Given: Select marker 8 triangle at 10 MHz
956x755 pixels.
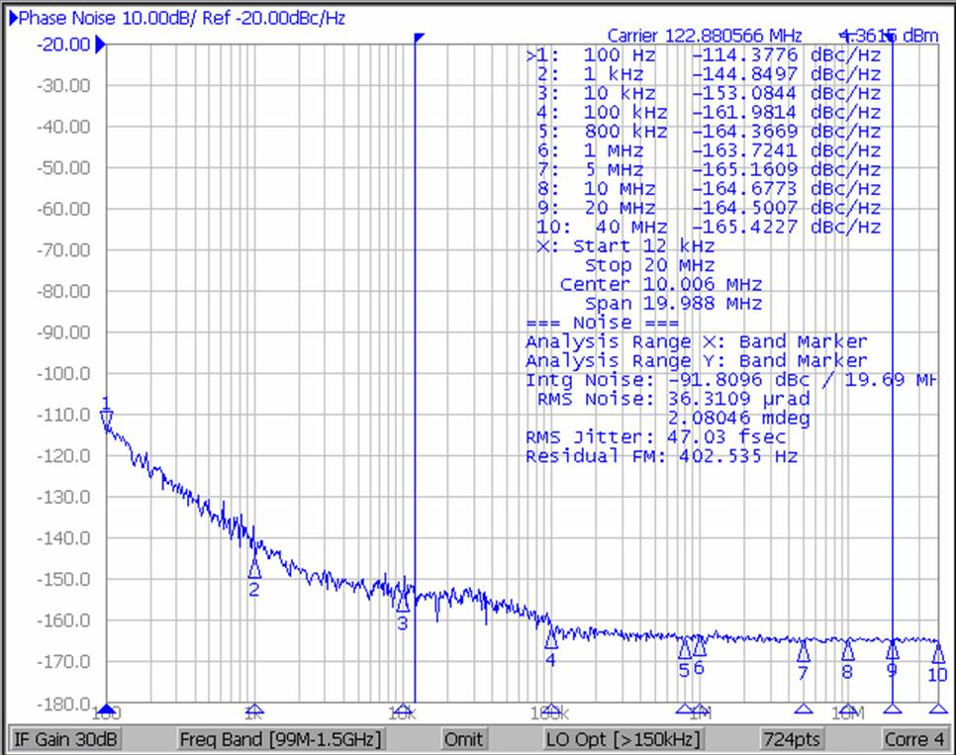Looking at the screenshot, I should point(847,651).
